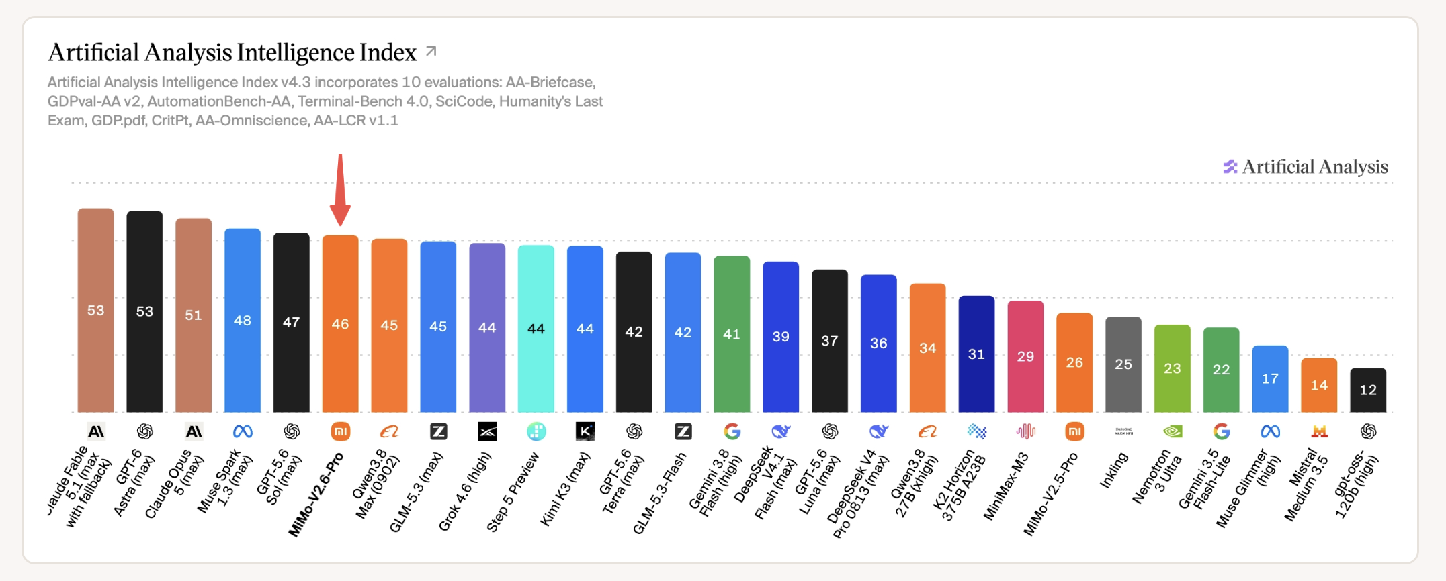1446x581 pixels.
Task: Open the external link arrow beside the title
Action: (431, 51)
